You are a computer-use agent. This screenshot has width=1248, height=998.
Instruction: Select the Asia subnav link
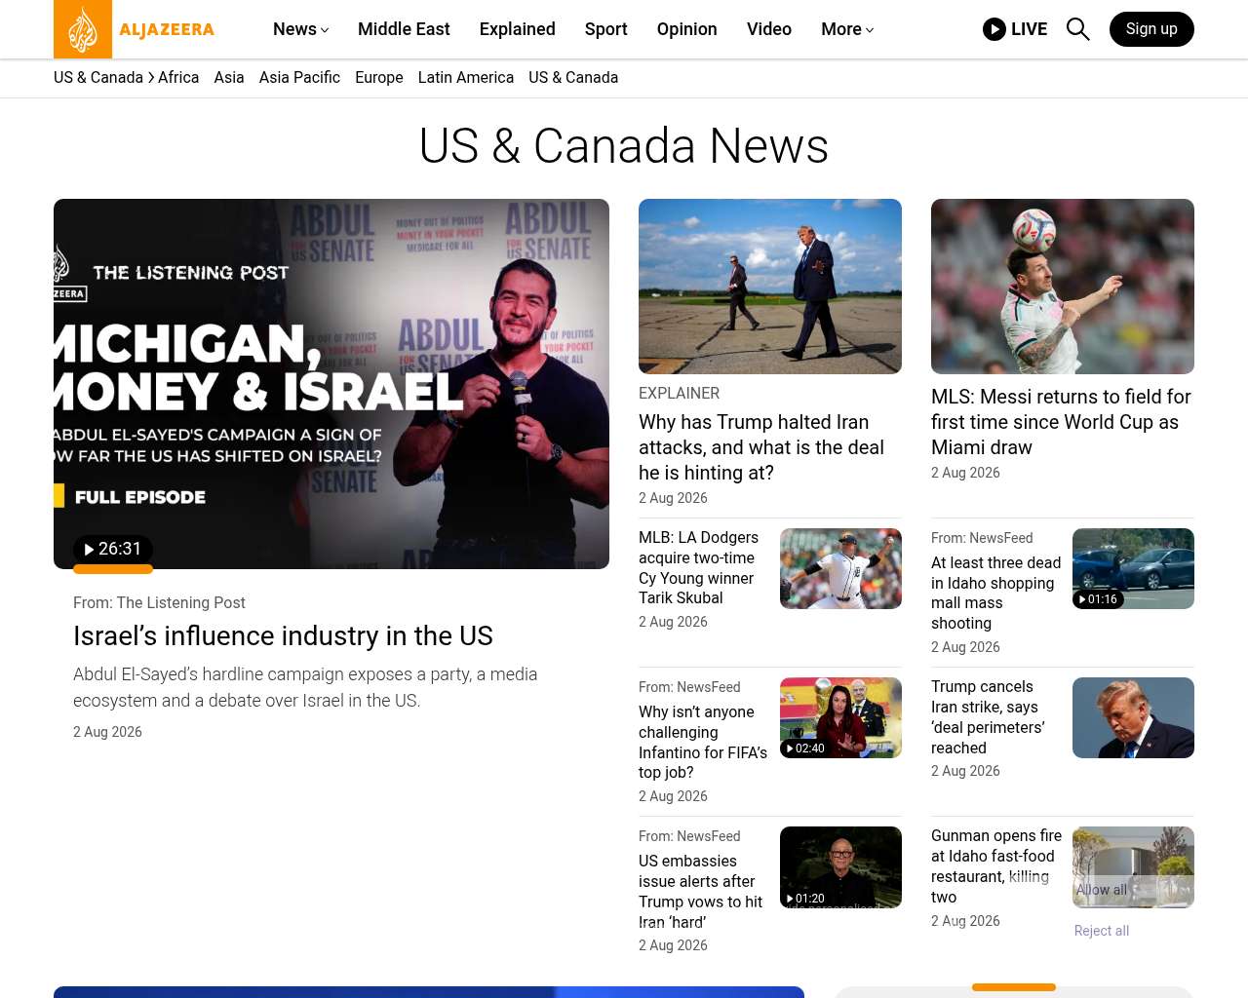[229, 77]
